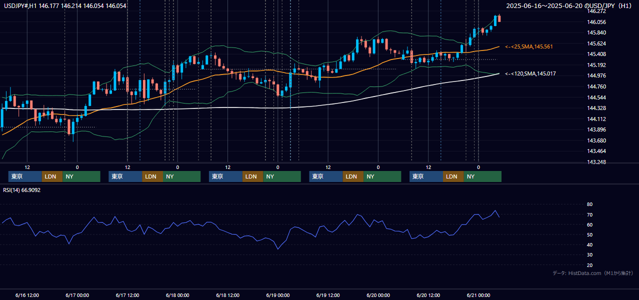Click the RSI axis value 20
Viewport: 639px width, 300px height.
(589, 265)
